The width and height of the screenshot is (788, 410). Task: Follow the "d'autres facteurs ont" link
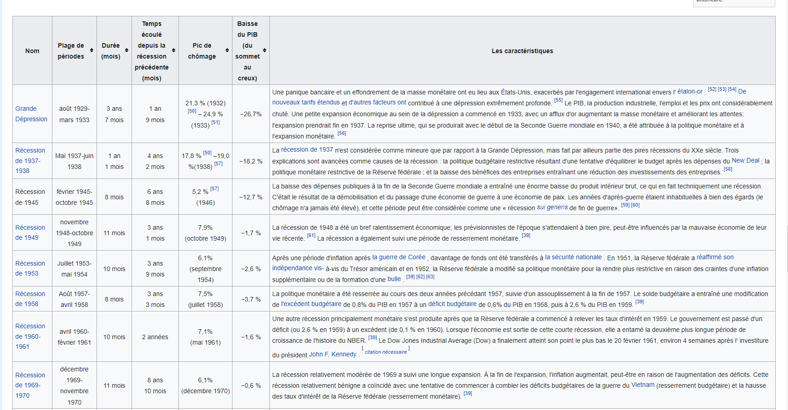click(378, 102)
